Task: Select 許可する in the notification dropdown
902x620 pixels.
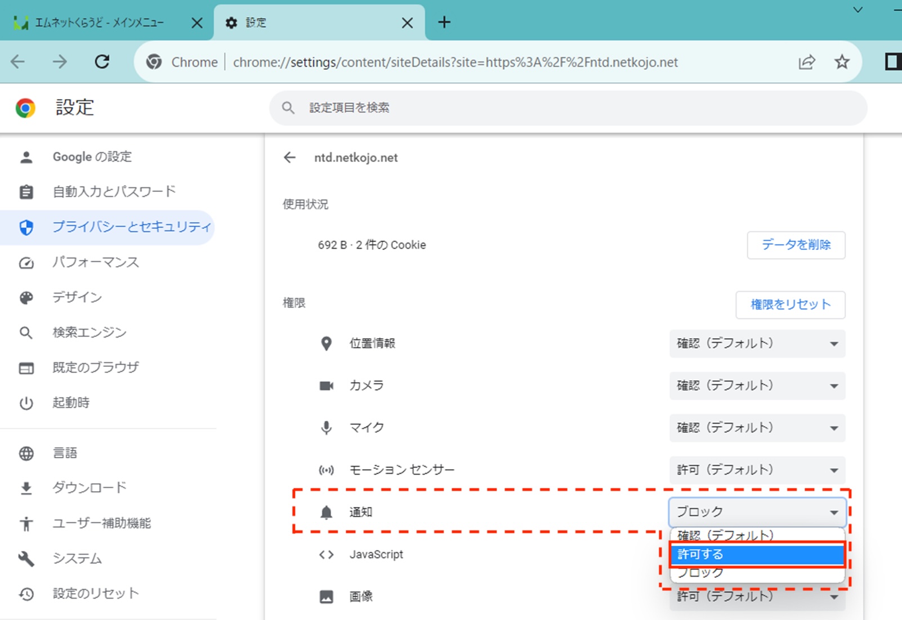Action: point(757,554)
